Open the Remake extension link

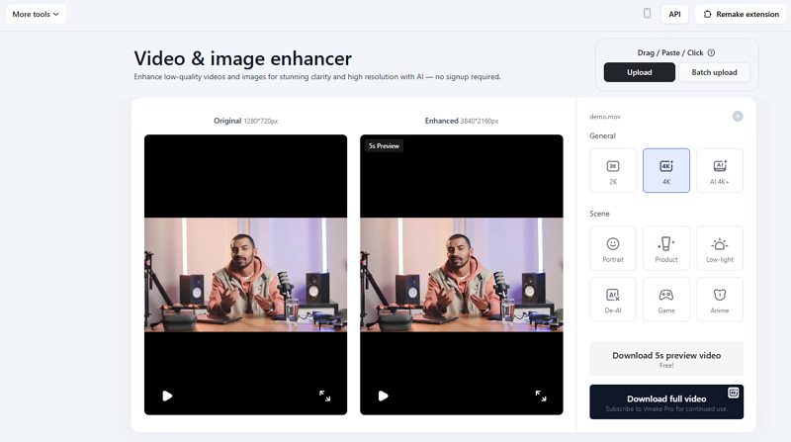(741, 14)
